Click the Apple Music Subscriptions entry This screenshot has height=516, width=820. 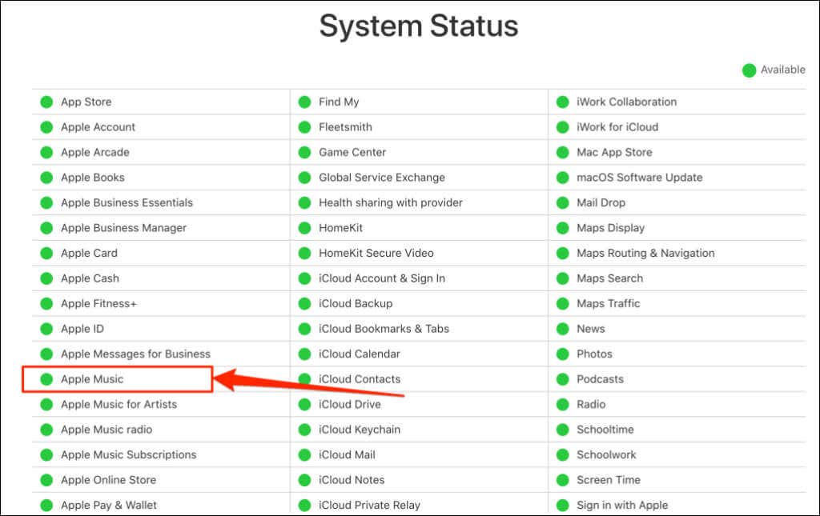[129, 455]
